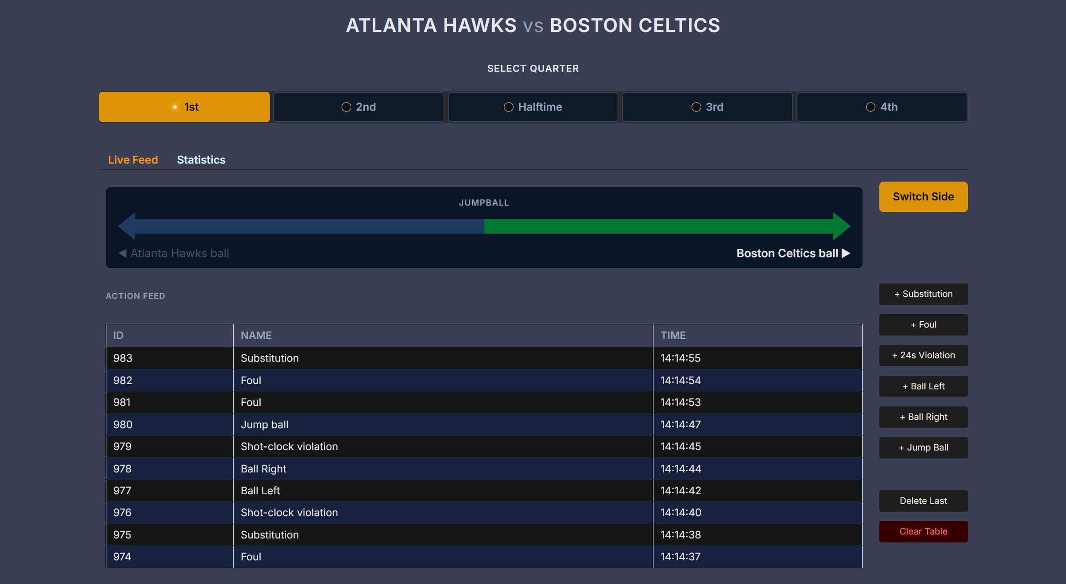
Task: Select the 1st quarter option
Action: [184, 107]
